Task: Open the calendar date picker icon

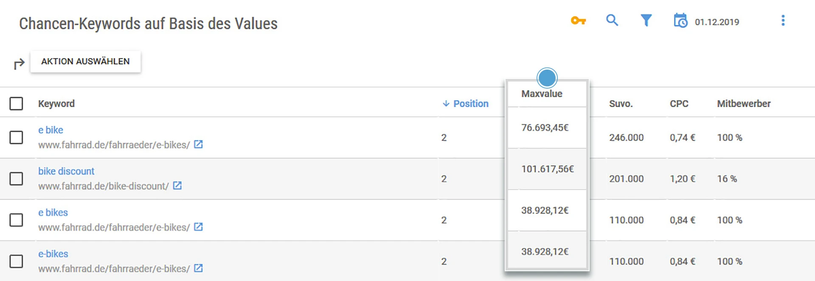Action: pos(680,21)
